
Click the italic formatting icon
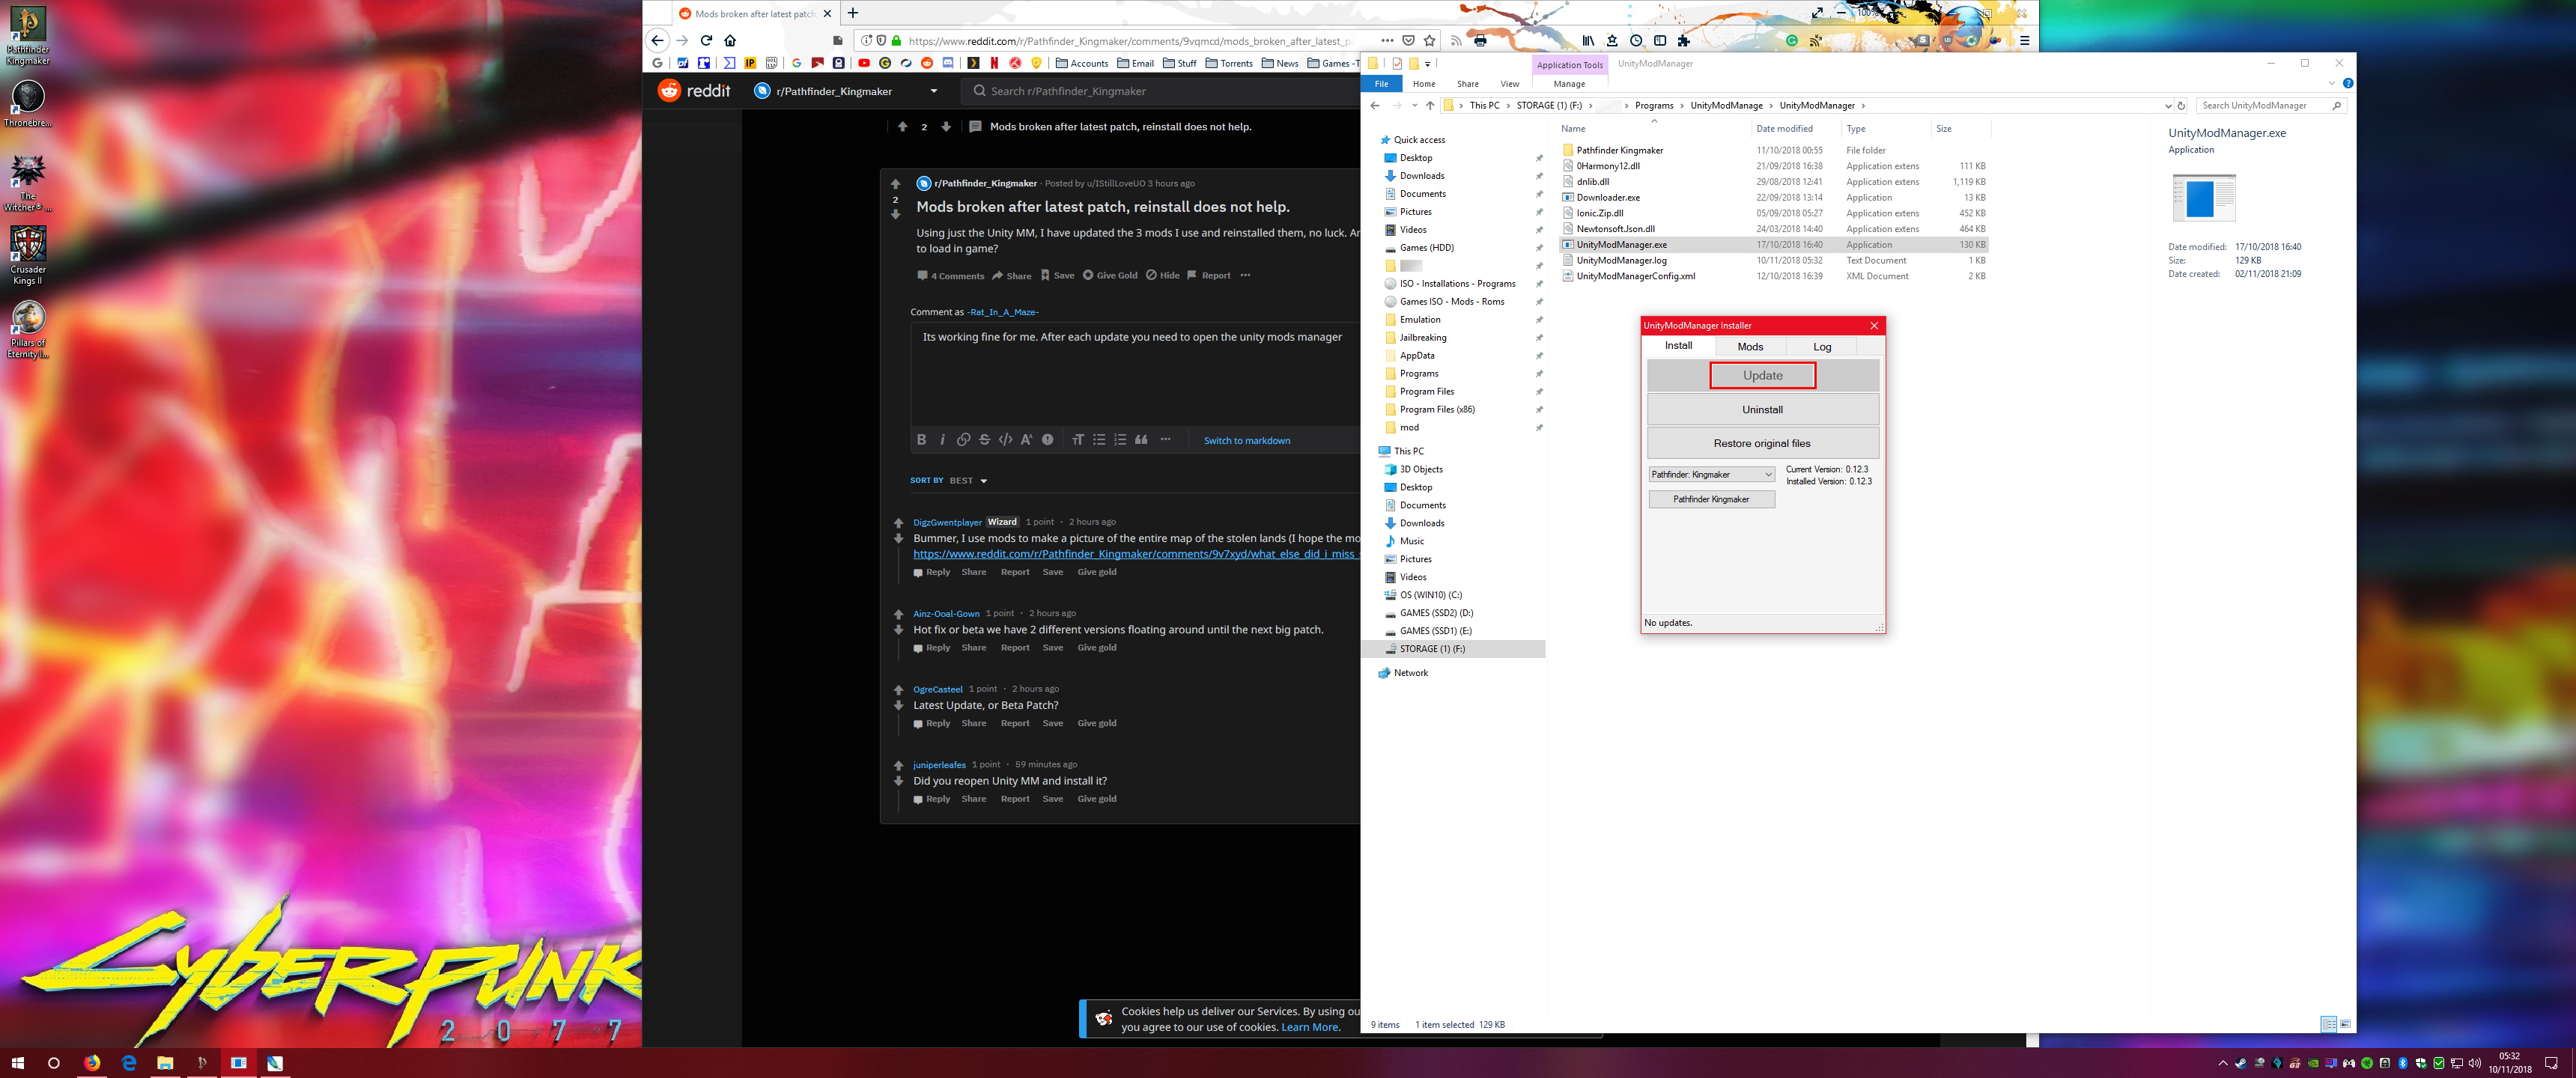pos(942,440)
